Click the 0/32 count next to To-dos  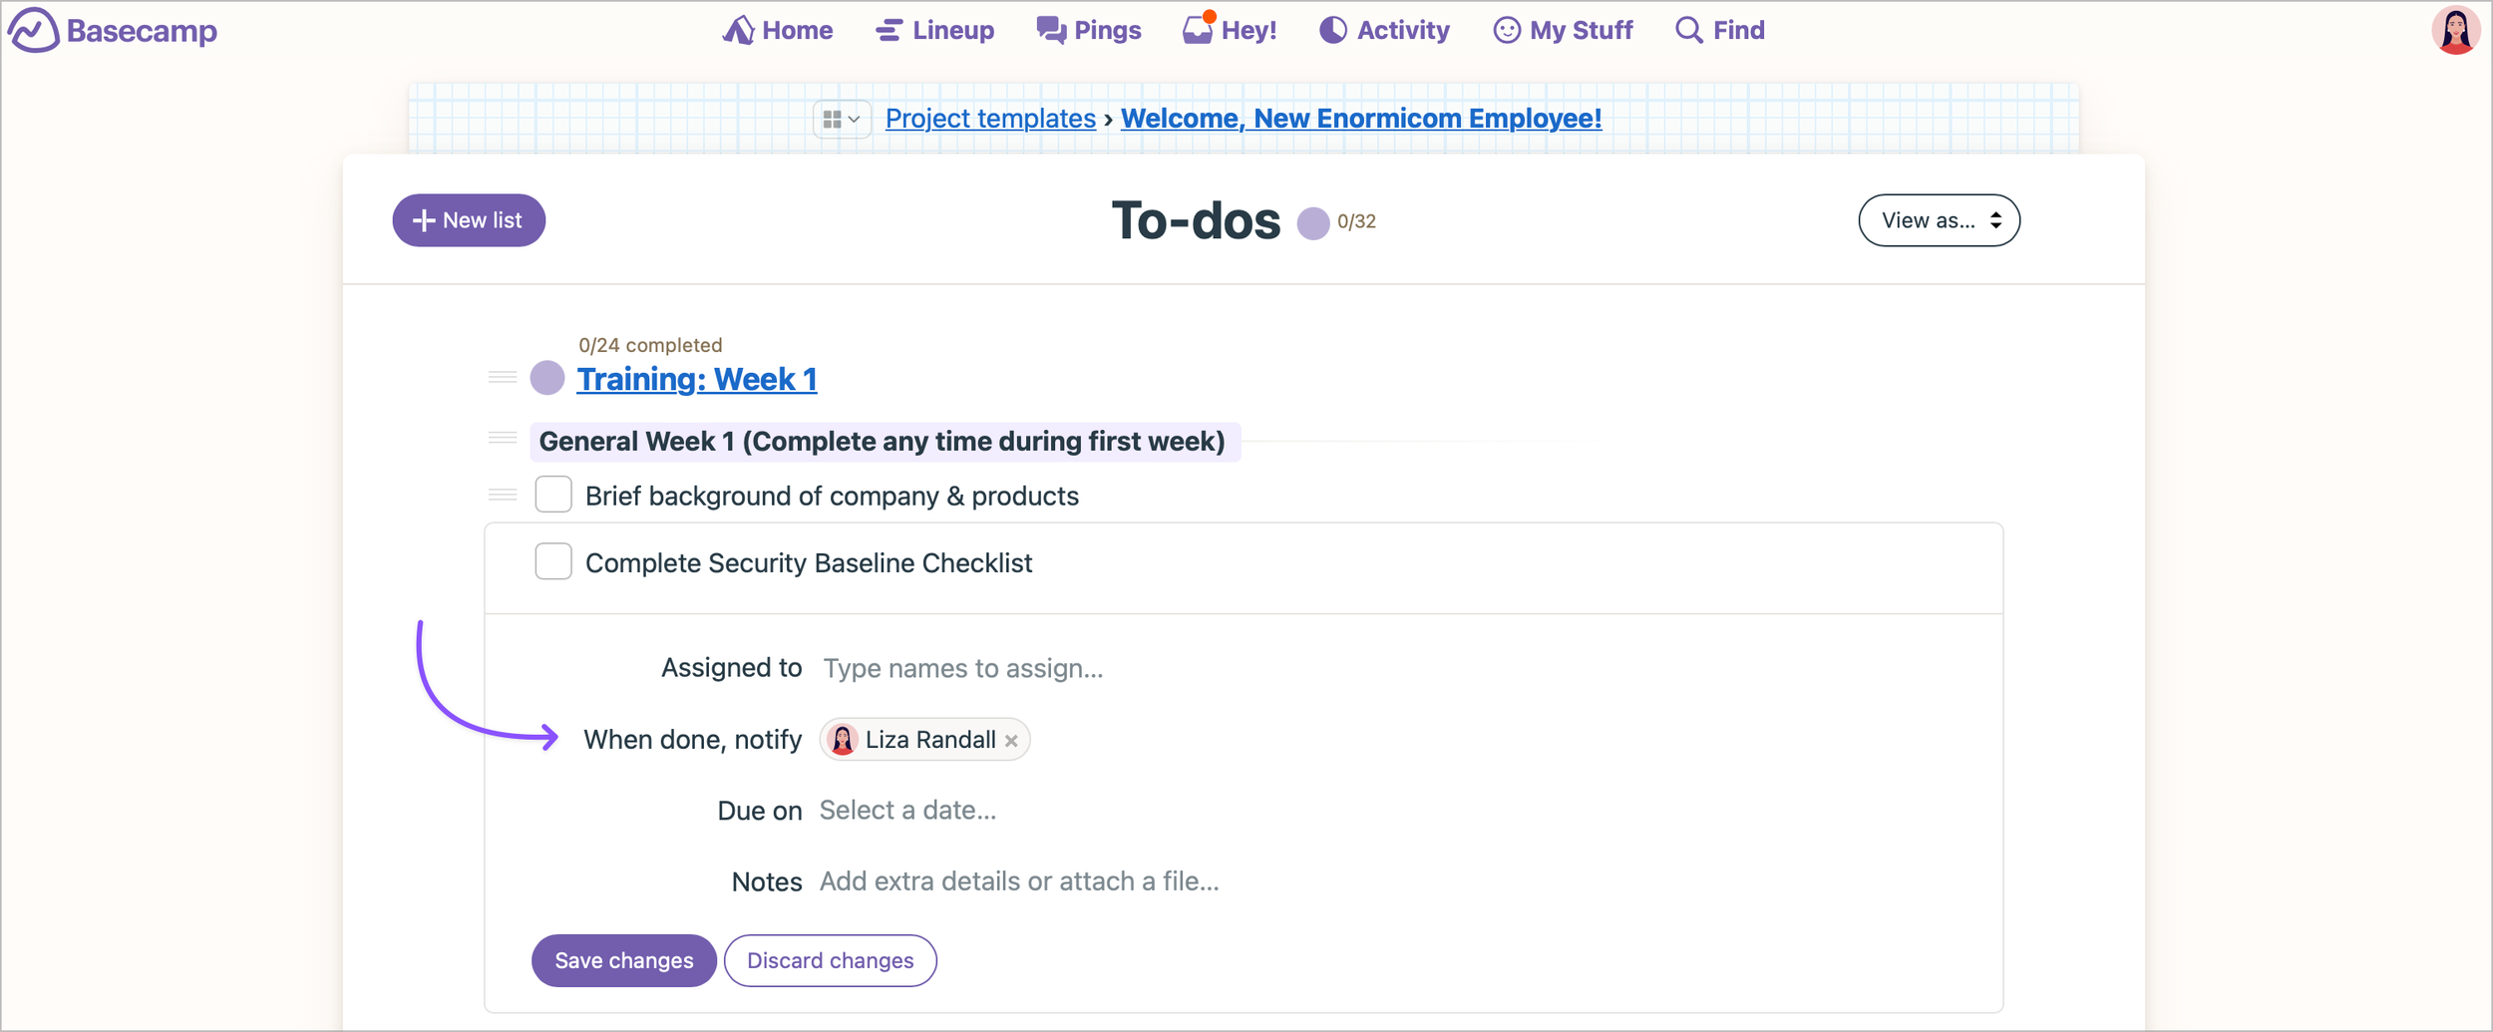point(1356,221)
